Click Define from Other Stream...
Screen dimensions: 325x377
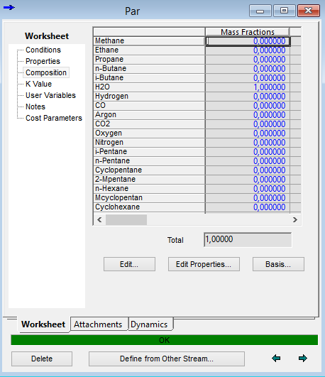(167, 359)
